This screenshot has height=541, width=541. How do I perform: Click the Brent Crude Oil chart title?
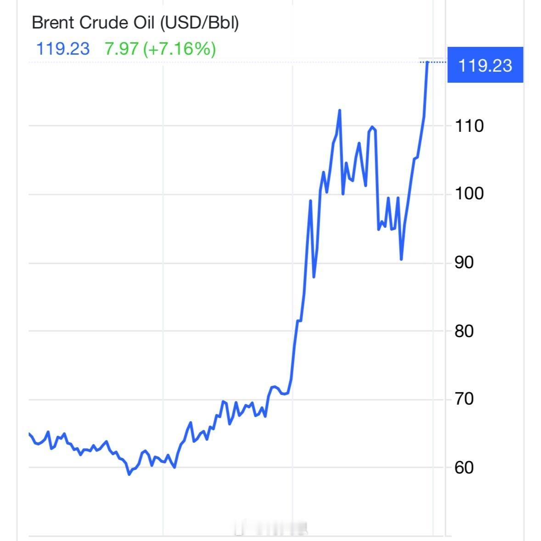[x=135, y=23]
